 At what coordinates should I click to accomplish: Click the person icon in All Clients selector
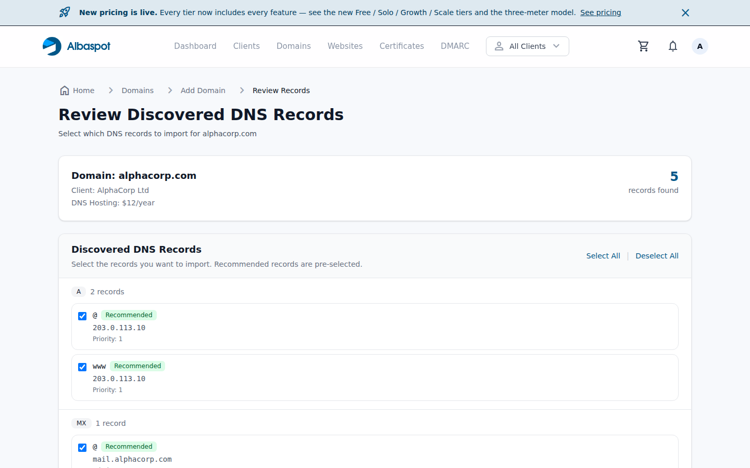[x=499, y=46]
